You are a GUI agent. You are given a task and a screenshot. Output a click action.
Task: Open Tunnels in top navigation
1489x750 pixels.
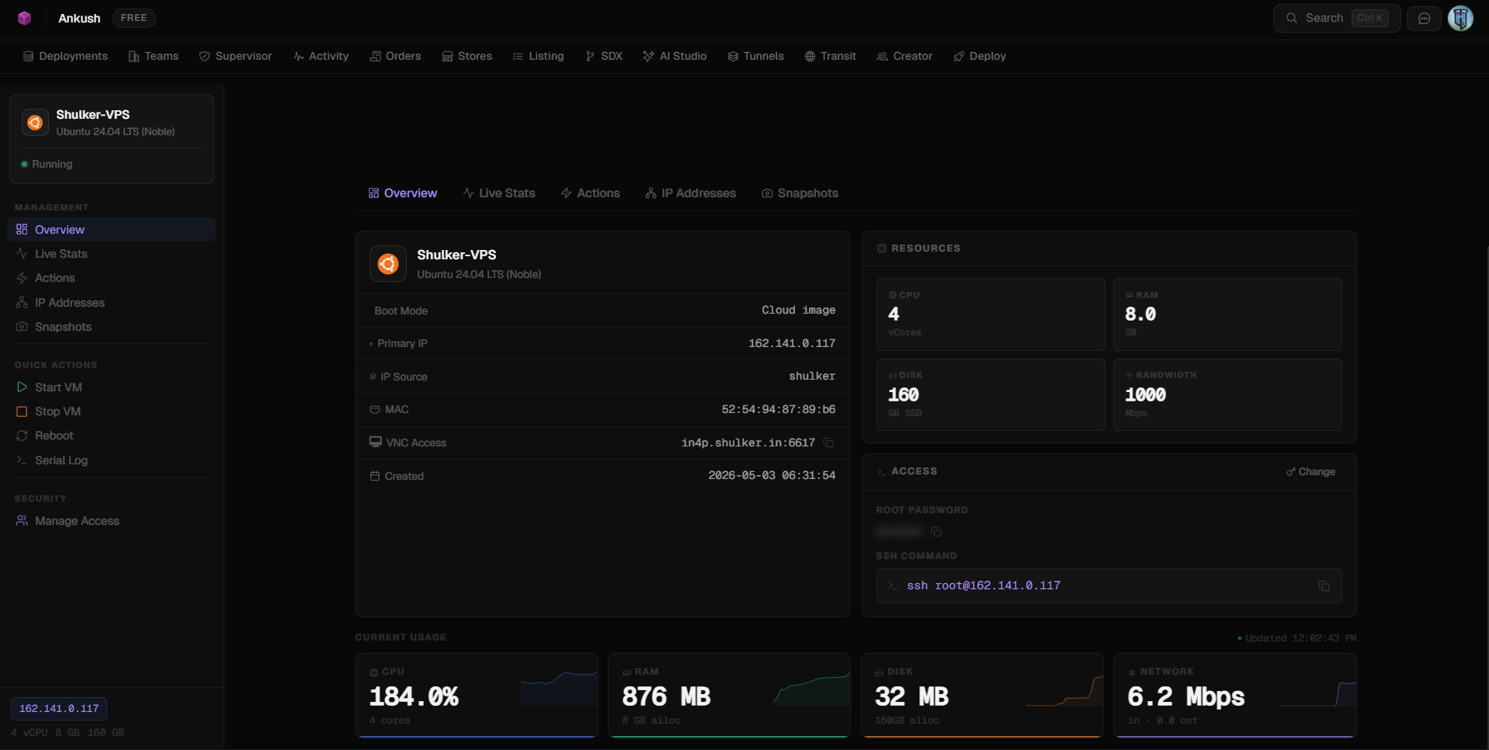[x=755, y=56]
